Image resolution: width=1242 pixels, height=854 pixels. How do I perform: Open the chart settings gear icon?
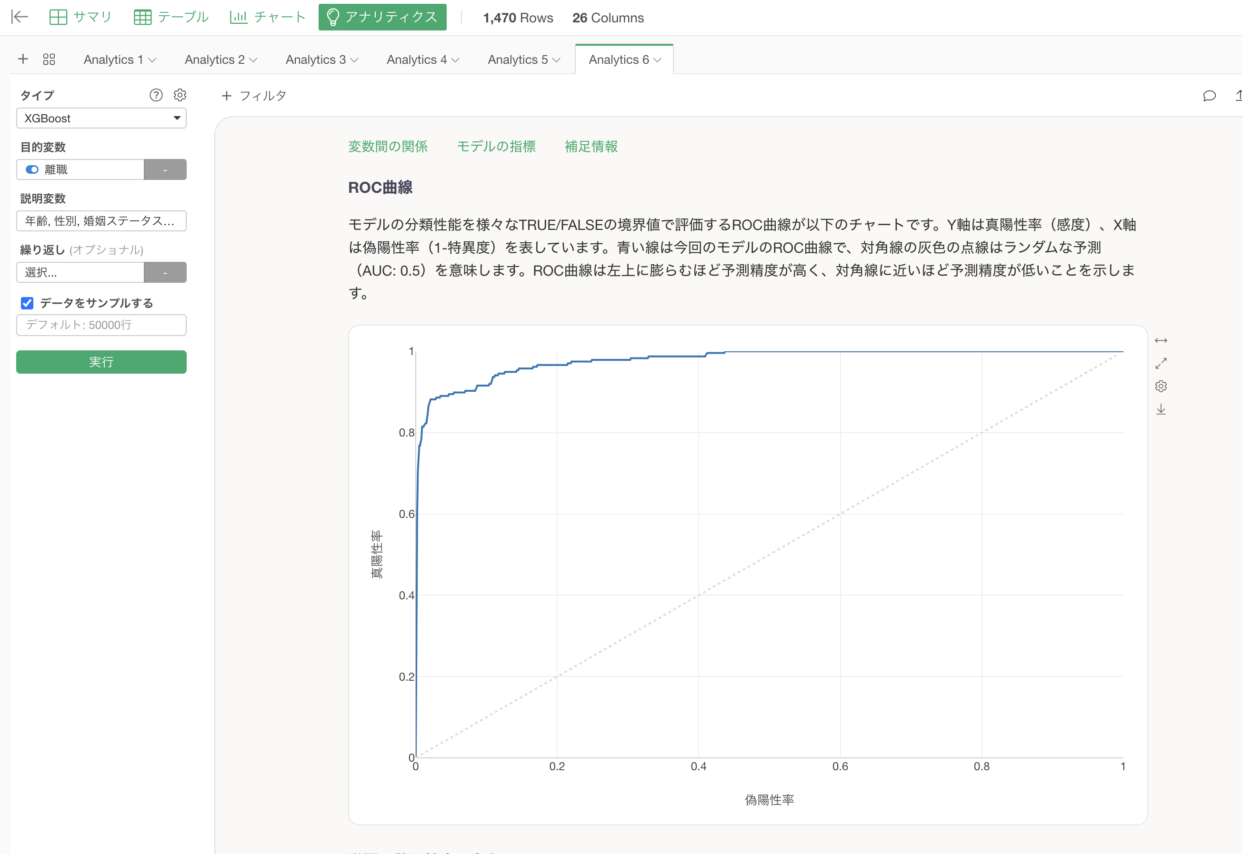1161,387
